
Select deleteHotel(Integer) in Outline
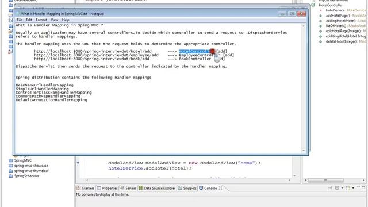pyautogui.click(x=346, y=41)
